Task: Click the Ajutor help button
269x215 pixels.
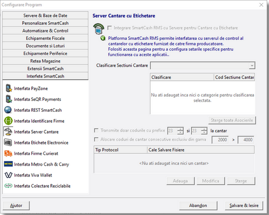Action: (16, 206)
